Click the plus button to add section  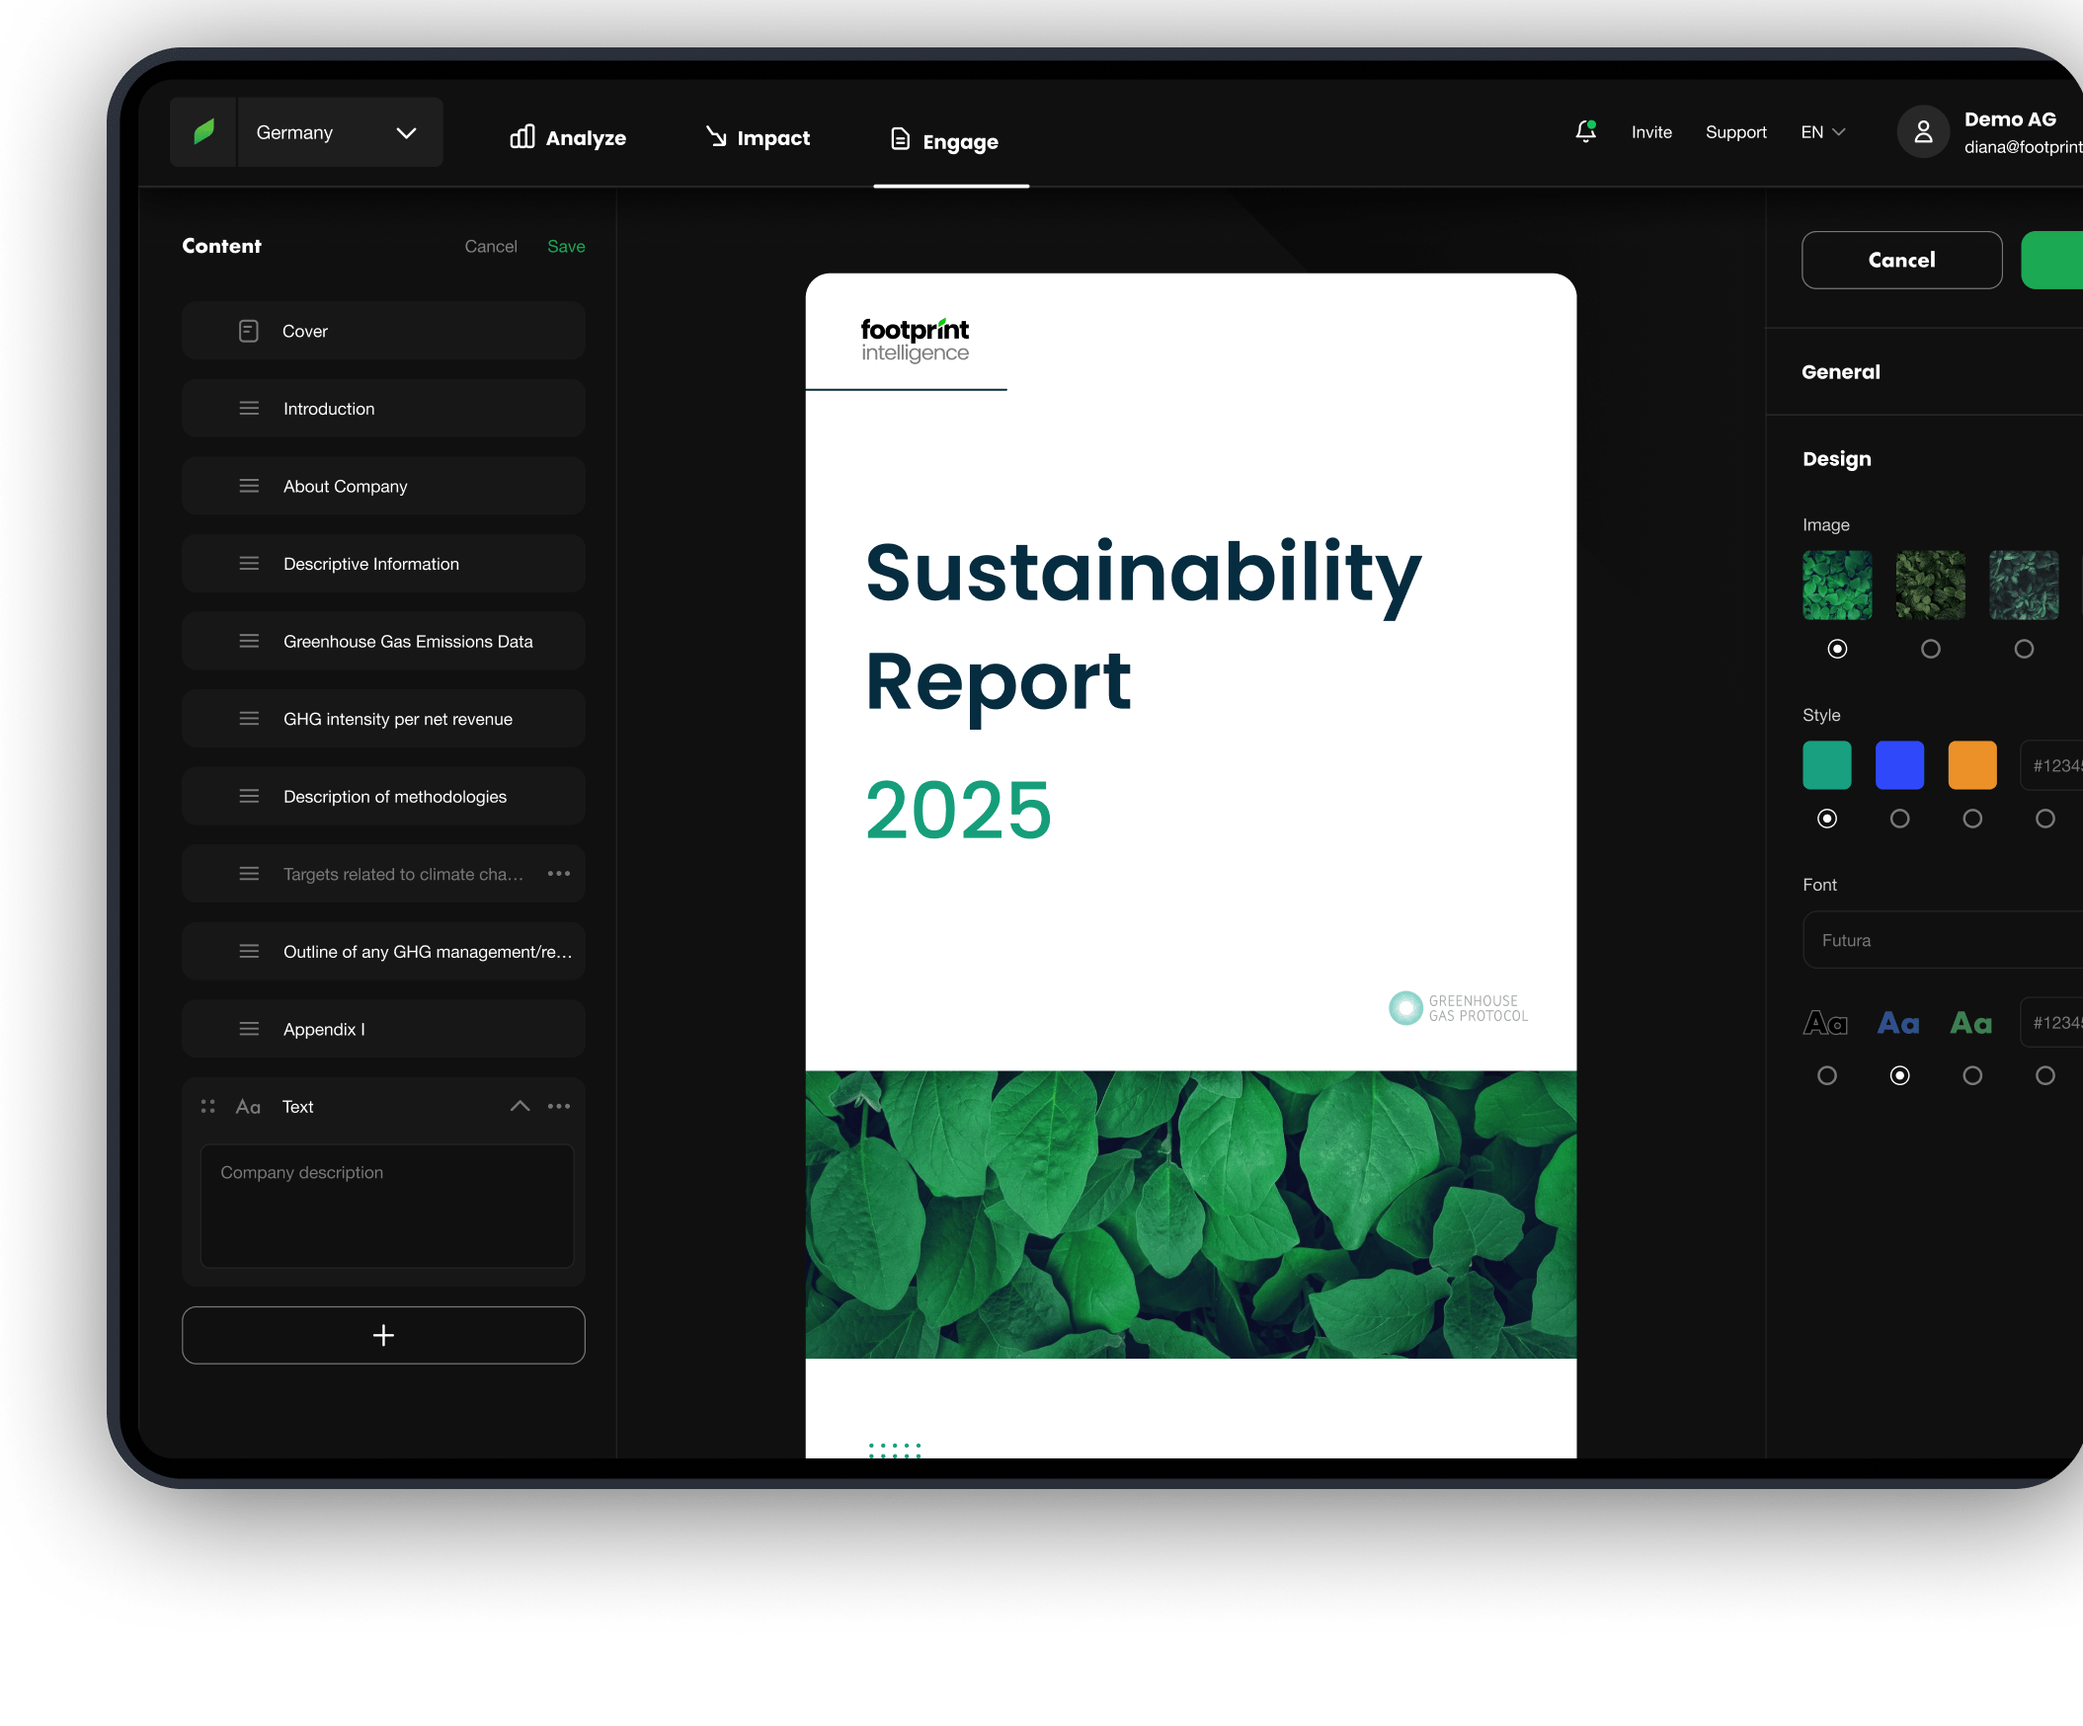(383, 1335)
